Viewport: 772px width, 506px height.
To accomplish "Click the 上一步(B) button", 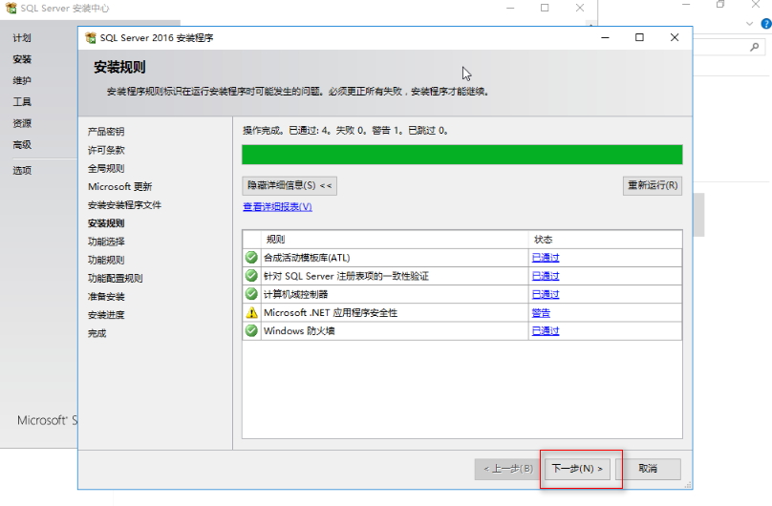I will tap(508, 469).
